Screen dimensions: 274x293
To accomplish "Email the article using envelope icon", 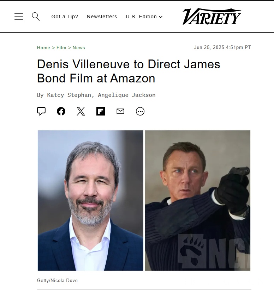I will pyautogui.click(x=120, y=111).
